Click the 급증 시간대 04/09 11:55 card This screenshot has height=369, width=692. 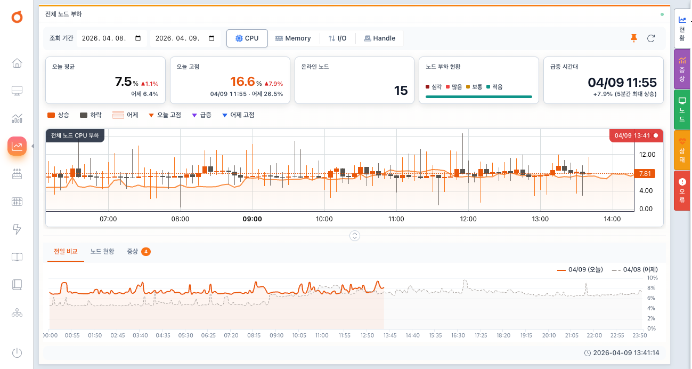point(604,81)
